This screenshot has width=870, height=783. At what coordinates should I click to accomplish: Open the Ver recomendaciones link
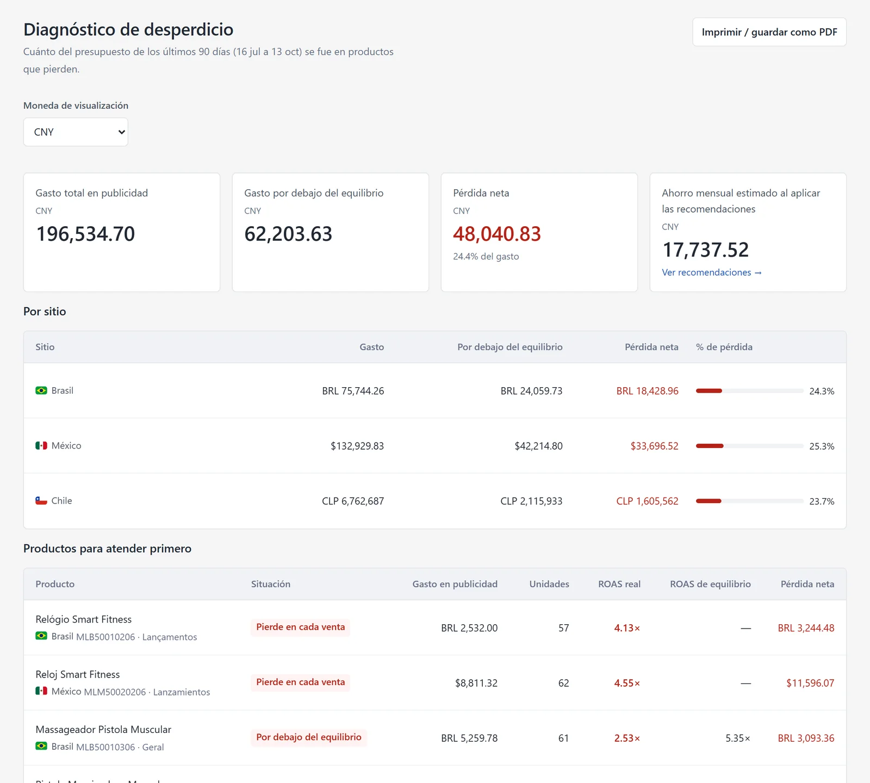(711, 272)
